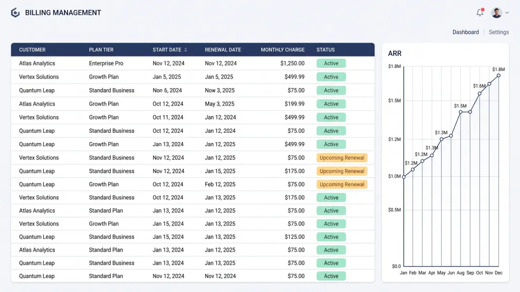Open the notifications bell
This screenshot has width=520, height=292.
tap(480, 13)
